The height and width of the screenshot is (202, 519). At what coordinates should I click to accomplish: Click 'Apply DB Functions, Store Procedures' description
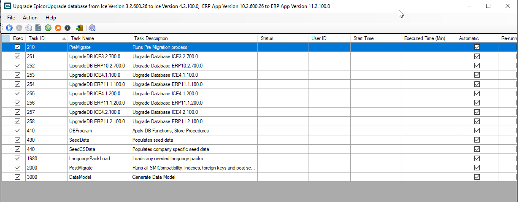tap(194, 131)
